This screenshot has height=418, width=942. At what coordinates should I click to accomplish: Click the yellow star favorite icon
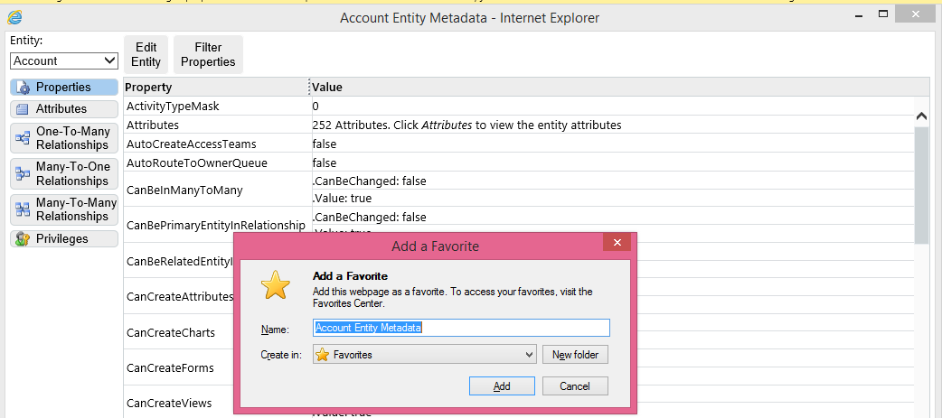coord(276,284)
